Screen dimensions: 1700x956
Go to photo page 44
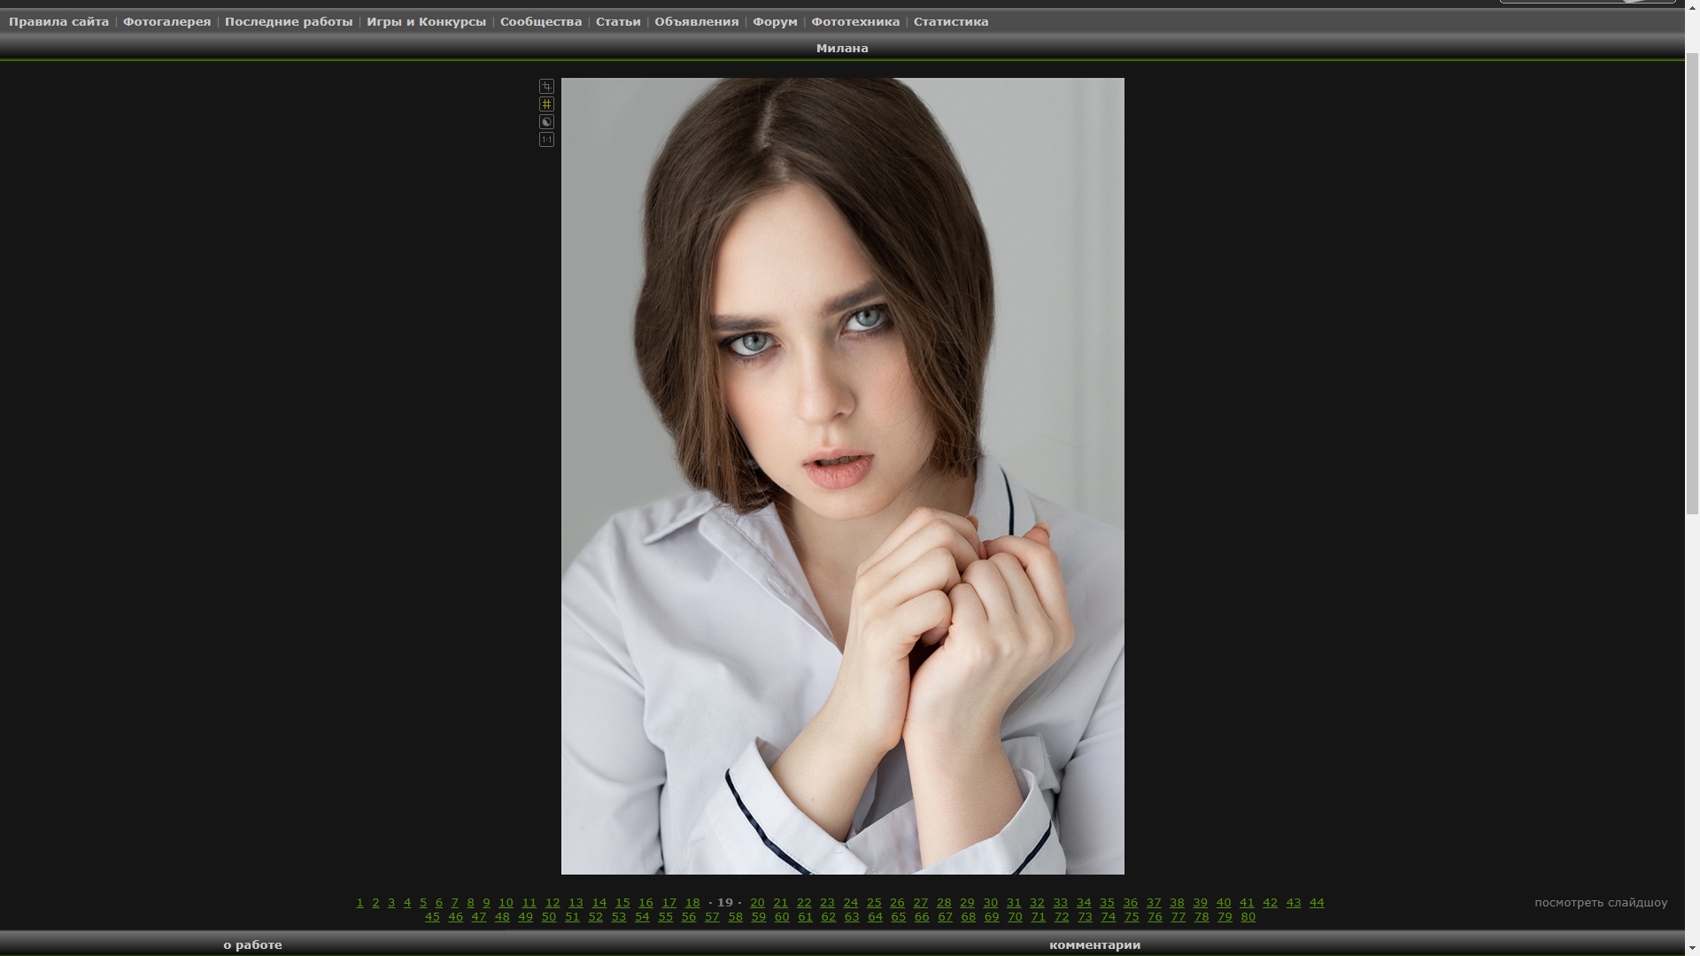[1317, 902]
